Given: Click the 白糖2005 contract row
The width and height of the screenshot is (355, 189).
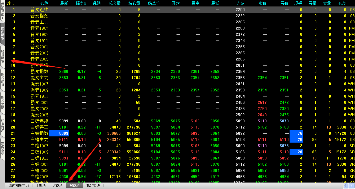Looking at the screenshot, I should click(x=39, y=177).
